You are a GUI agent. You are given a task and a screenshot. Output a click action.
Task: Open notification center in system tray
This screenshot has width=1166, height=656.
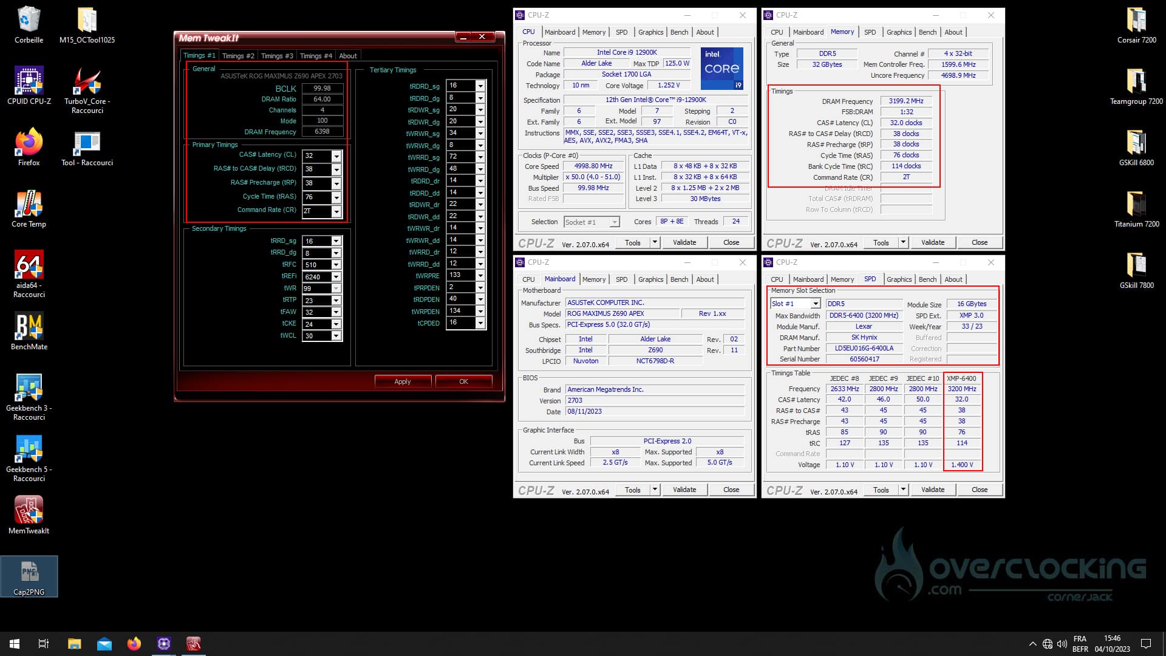(x=1146, y=644)
